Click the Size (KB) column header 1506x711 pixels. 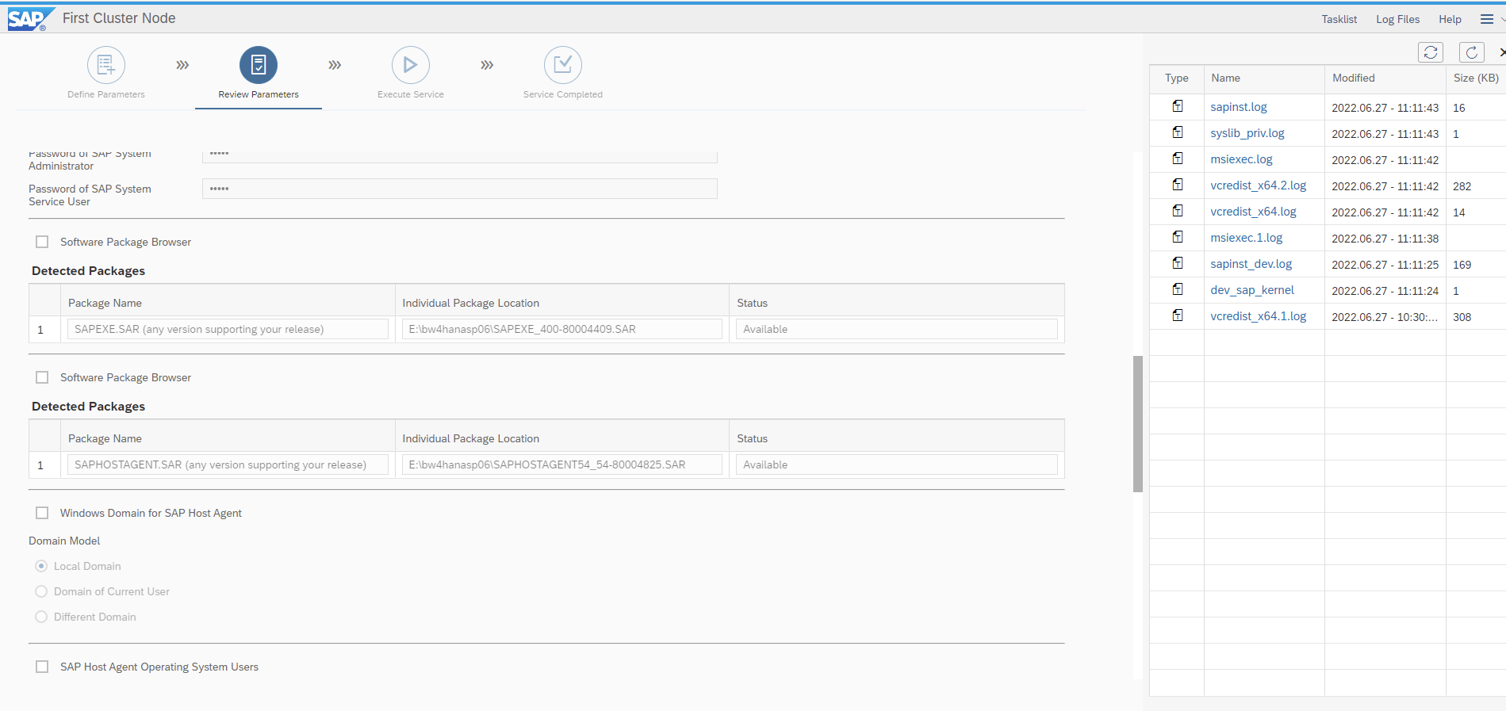[1476, 78]
